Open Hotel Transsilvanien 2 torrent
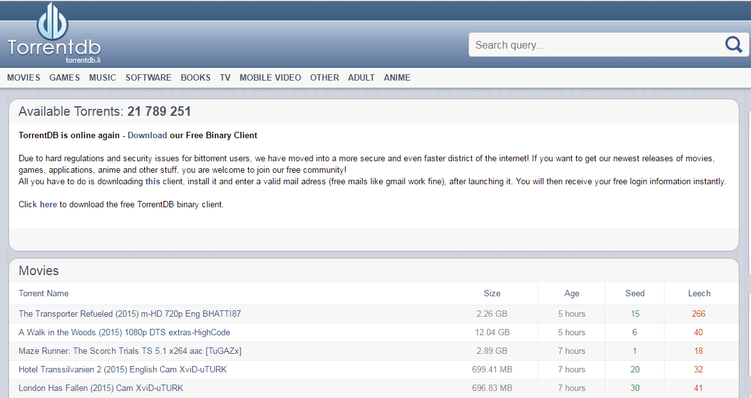Image resolution: width=751 pixels, height=398 pixels. (122, 369)
